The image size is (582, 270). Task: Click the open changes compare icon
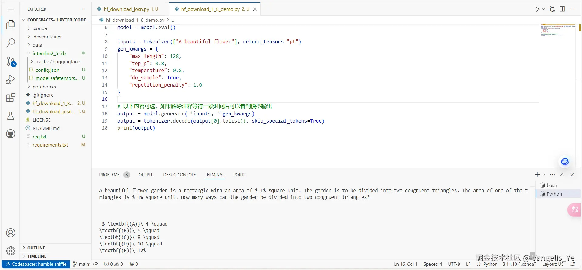pos(553,9)
